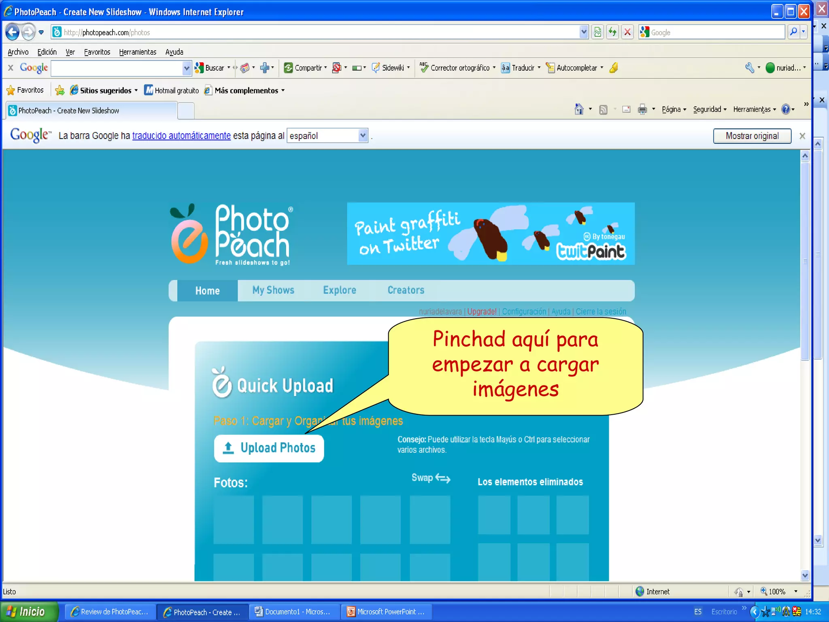Click the Refresh page icon

coord(612,32)
